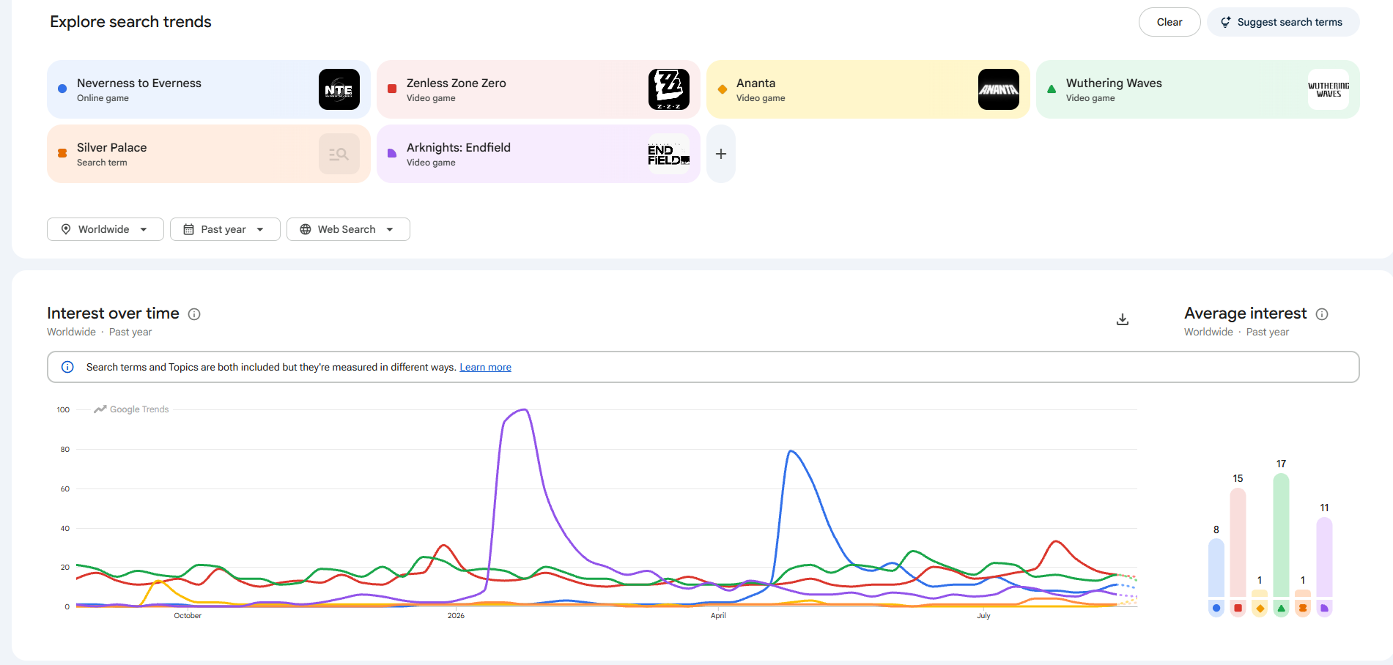Click the green legend triangle under the 17 bar
This screenshot has height=665, width=1393.
coord(1282,608)
